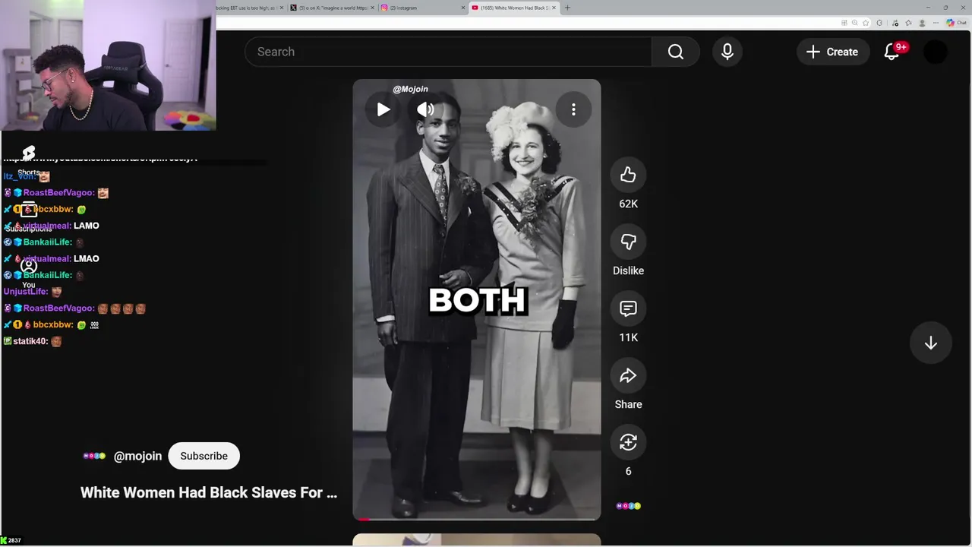Click virtualmeal's 'LAMO' chat message
972x547 pixels.
click(x=87, y=226)
